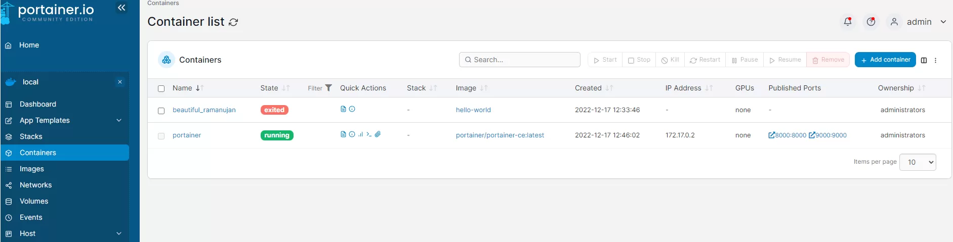The image size is (953, 242).
Task: Select the portainer row checkbox
Action: tap(161, 136)
